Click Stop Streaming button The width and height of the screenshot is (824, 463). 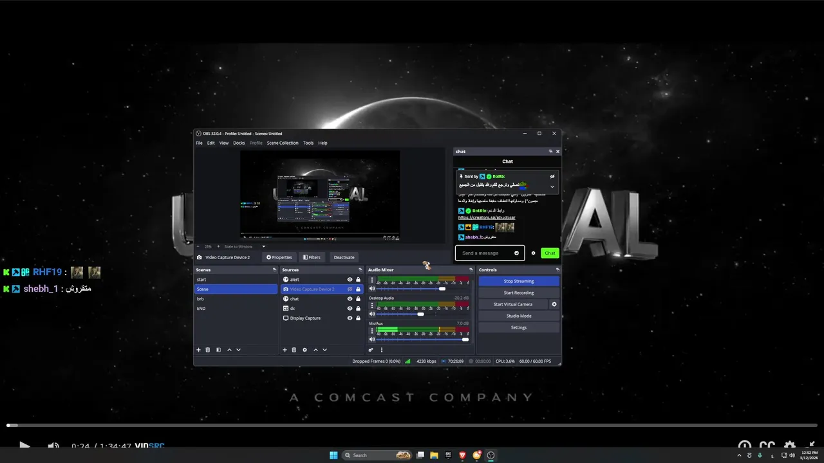click(519, 281)
